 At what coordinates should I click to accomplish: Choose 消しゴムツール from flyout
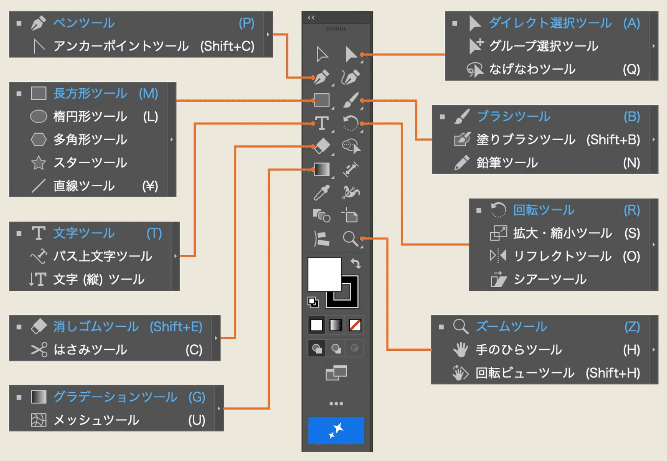(x=111, y=327)
